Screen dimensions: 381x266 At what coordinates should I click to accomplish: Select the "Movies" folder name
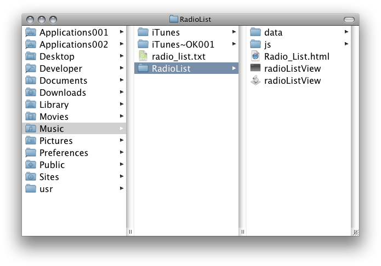click(x=54, y=117)
